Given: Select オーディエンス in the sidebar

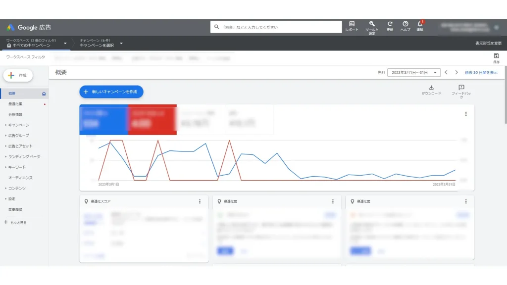Looking at the screenshot, I should [x=20, y=178].
